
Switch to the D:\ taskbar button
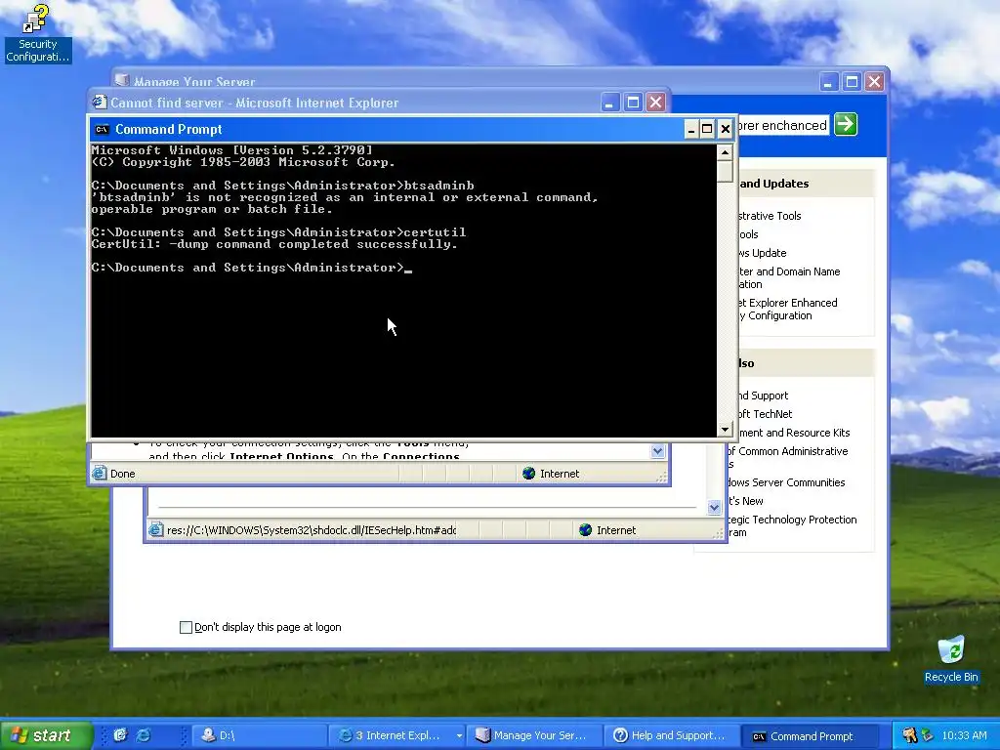click(x=260, y=735)
